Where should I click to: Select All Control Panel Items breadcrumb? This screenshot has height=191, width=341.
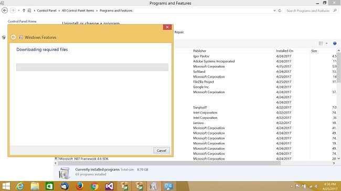pyautogui.click(x=78, y=10)
